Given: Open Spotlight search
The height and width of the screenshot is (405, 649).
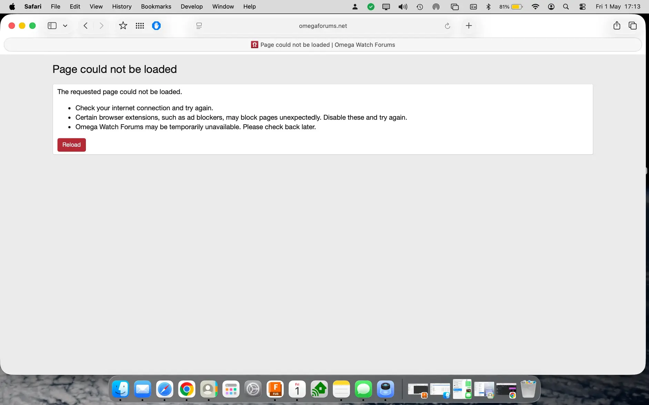Looking at the screenshot, I should [x=566, y=7].
